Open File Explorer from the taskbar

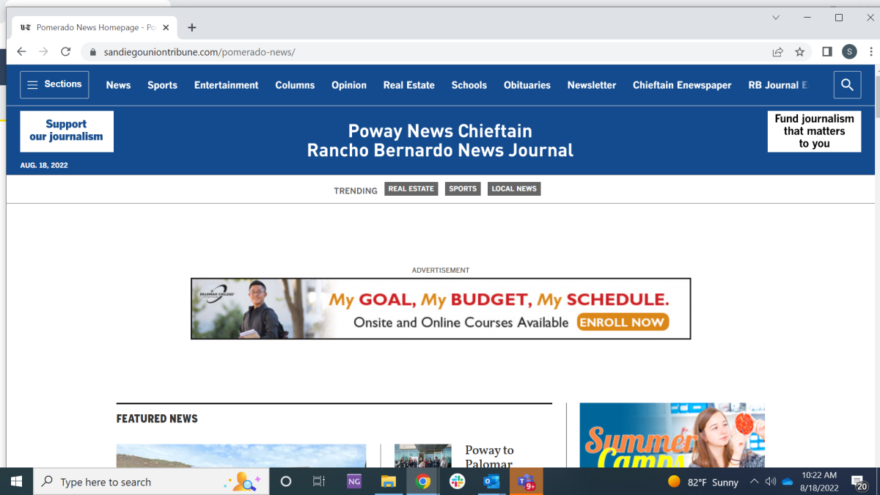click(389, 482)
